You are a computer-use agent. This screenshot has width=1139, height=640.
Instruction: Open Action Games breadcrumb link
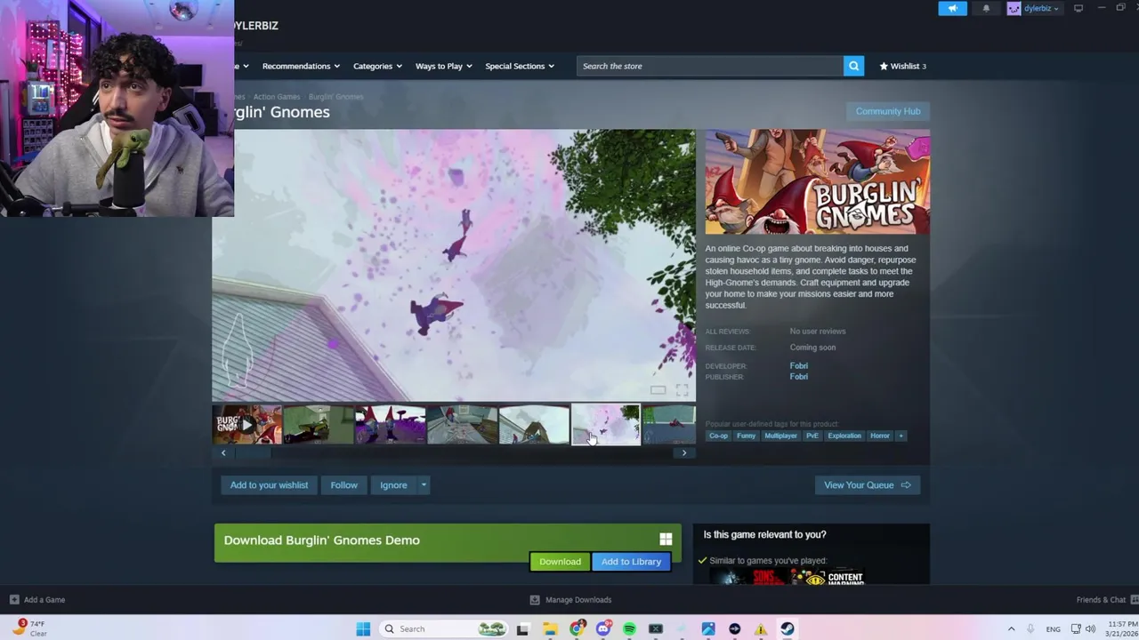(277, 97)
